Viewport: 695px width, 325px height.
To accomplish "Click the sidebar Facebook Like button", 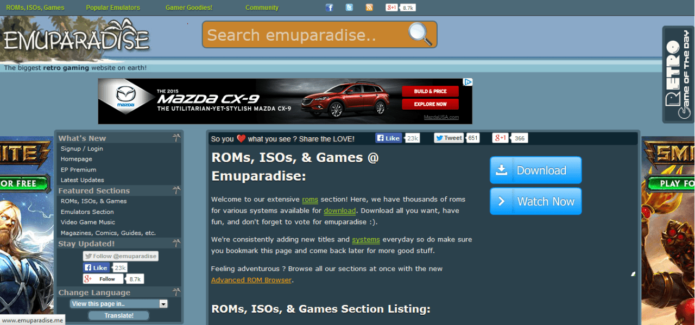I will pos(96,267).
